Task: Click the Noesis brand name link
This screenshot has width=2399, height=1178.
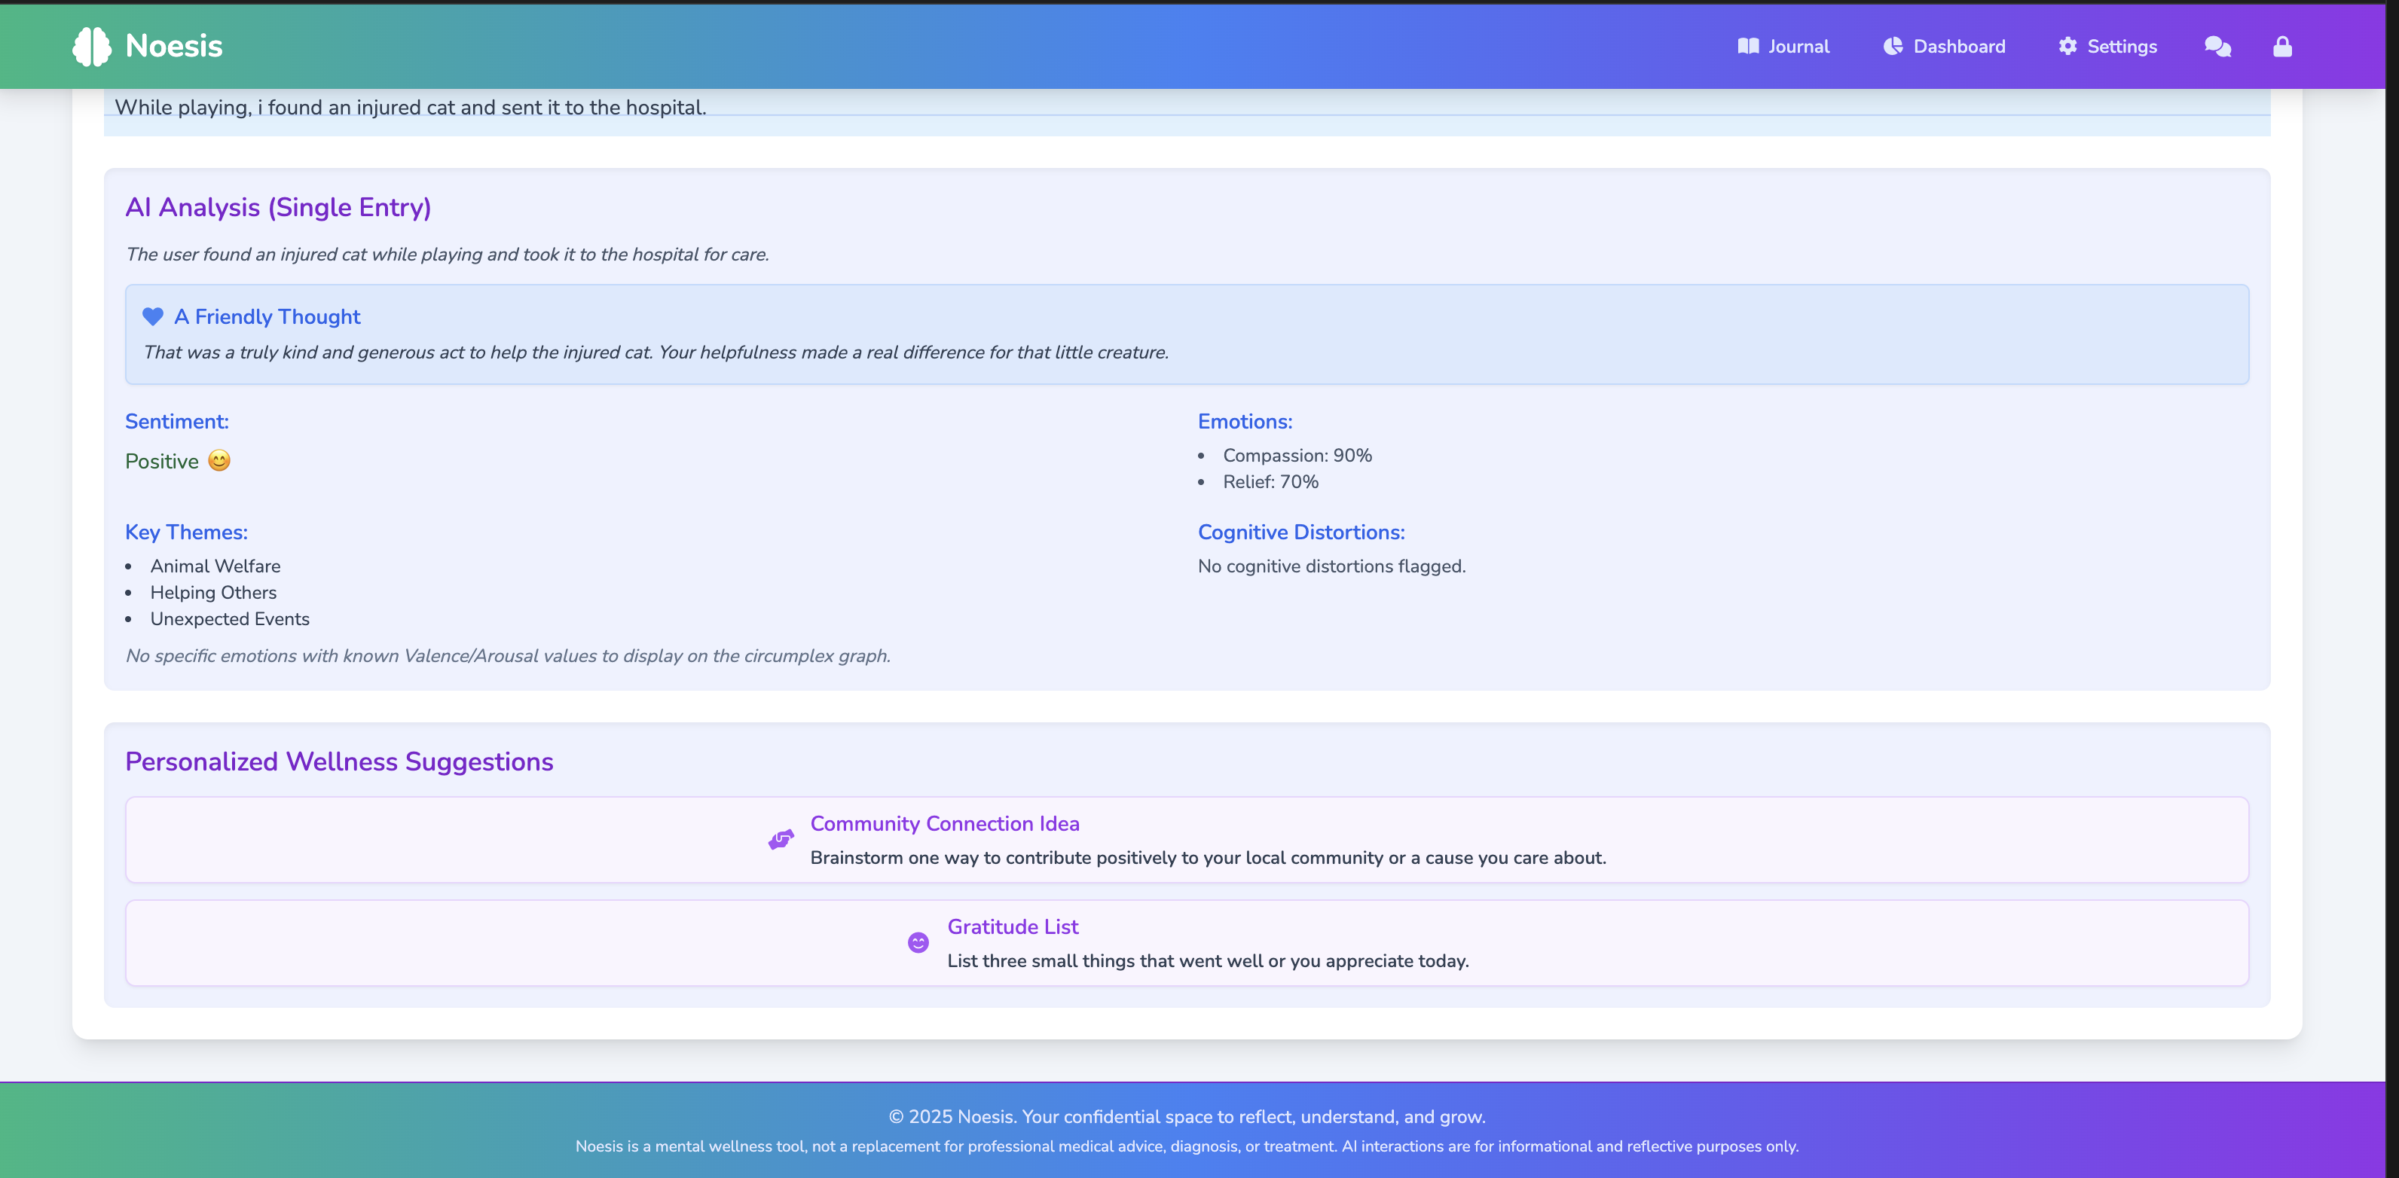Action: [x=174, y=47]
